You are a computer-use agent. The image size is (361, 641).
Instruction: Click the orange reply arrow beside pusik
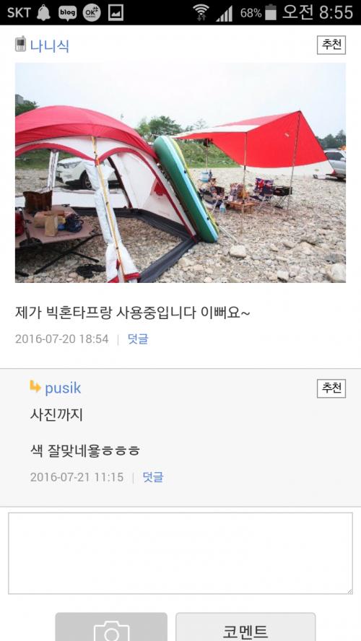click(35, 386)
